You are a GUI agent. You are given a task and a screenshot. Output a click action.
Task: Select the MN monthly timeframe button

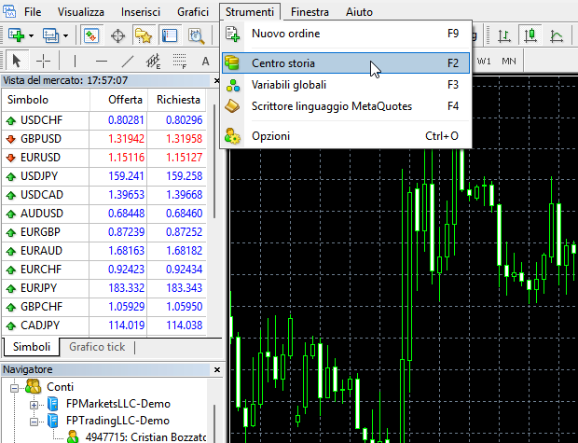click(509, 61)
